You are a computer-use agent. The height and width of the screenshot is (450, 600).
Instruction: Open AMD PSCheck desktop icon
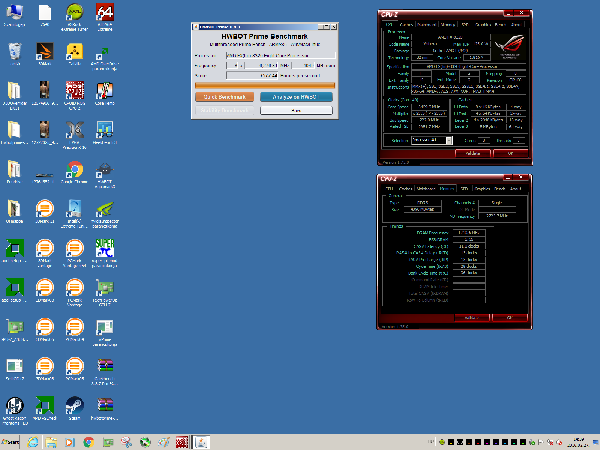45,409
